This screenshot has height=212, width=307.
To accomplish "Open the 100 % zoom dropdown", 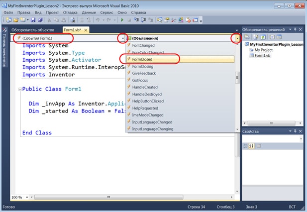I will pos(27,197).
